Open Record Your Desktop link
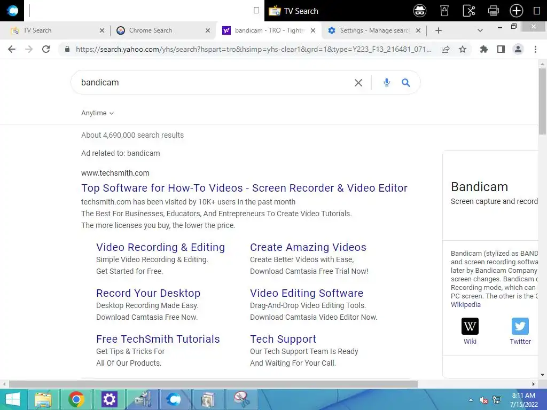Viewport: 547px width, 410px height. point(149,293)
